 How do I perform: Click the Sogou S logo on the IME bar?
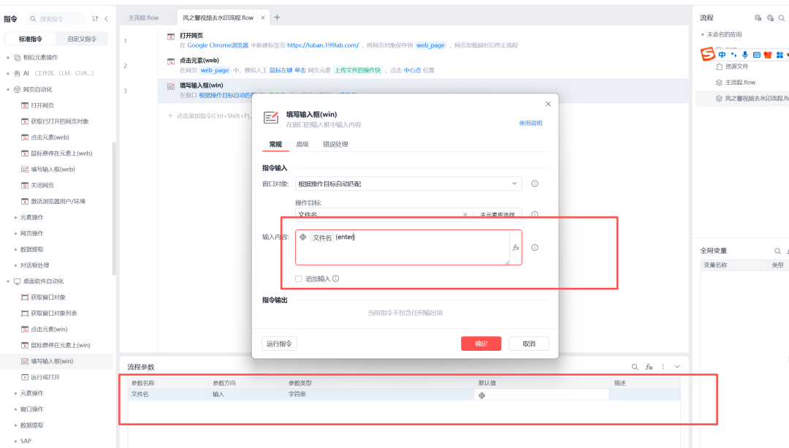click(707, 54)
